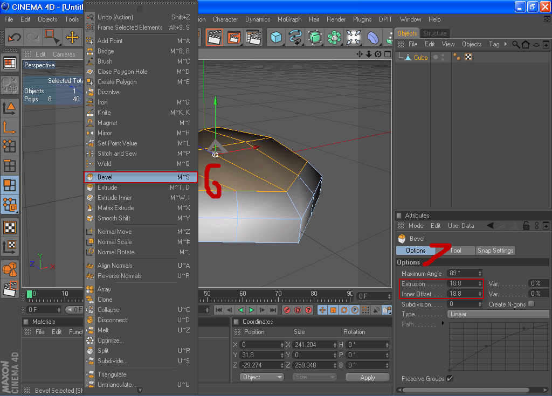Viewport: 552px width, 396px height.
Task: Click the spline drawing tool icon
Action: [x=295, y=37]
